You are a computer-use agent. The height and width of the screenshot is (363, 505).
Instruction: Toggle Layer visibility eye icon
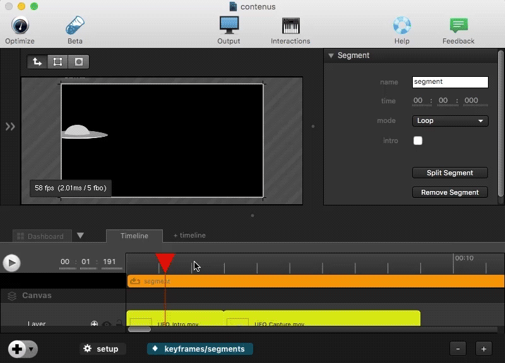point(107,324)
